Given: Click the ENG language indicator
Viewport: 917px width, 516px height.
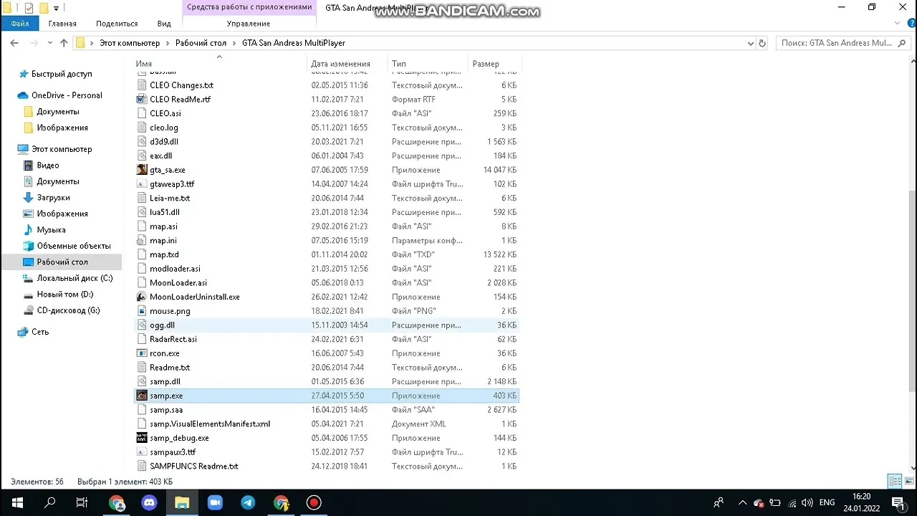Looking at the screenshot, I should [827, 502].
